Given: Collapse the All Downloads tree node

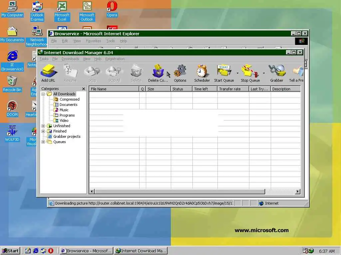Looking at the screenshot, I should 43,94.
